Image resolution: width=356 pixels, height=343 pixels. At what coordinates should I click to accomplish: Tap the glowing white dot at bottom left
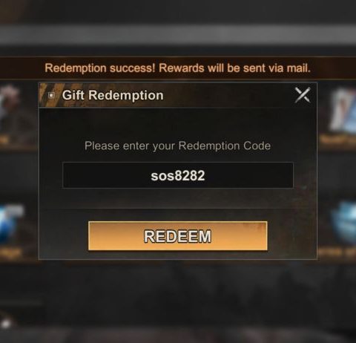[6, 323]
